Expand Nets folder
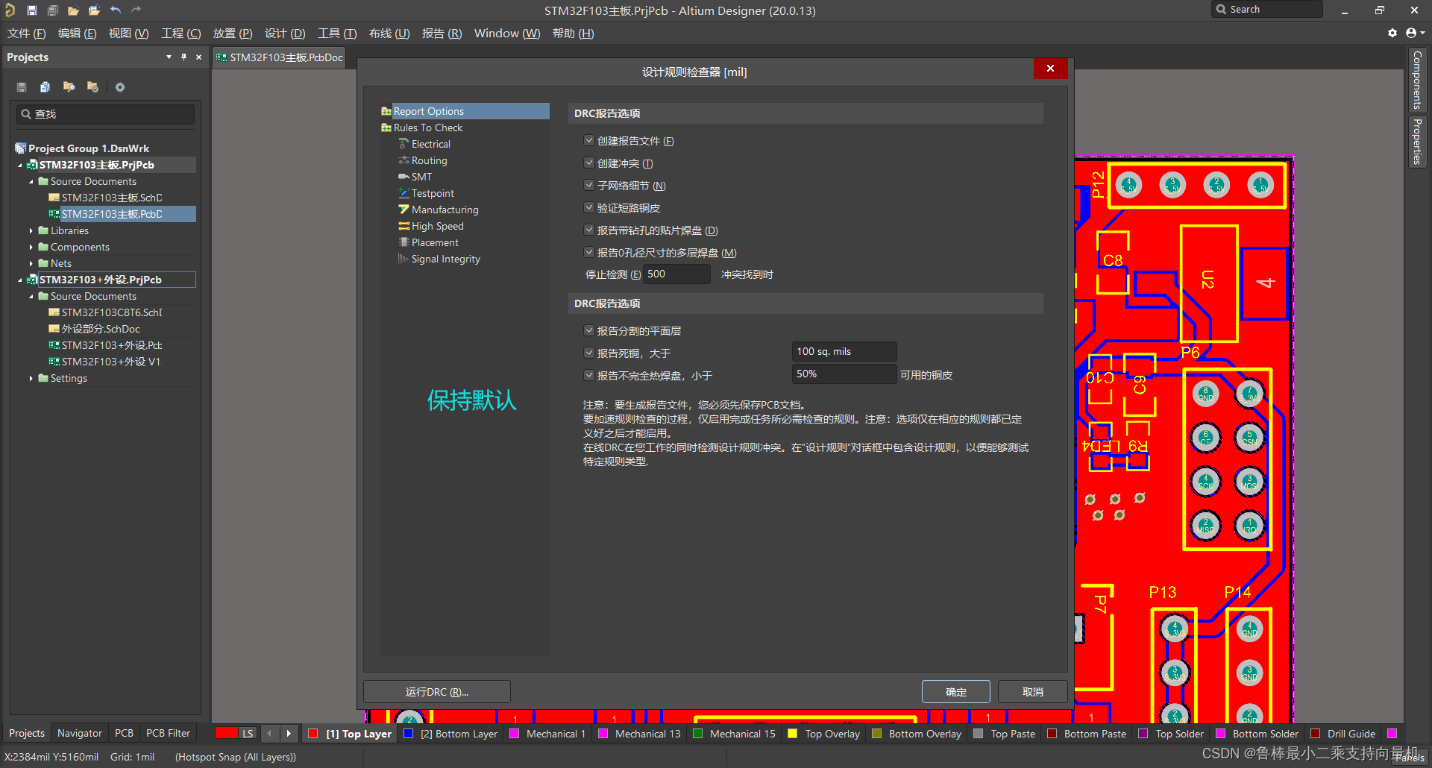1432x768 pixels. (x=31, y=264)
